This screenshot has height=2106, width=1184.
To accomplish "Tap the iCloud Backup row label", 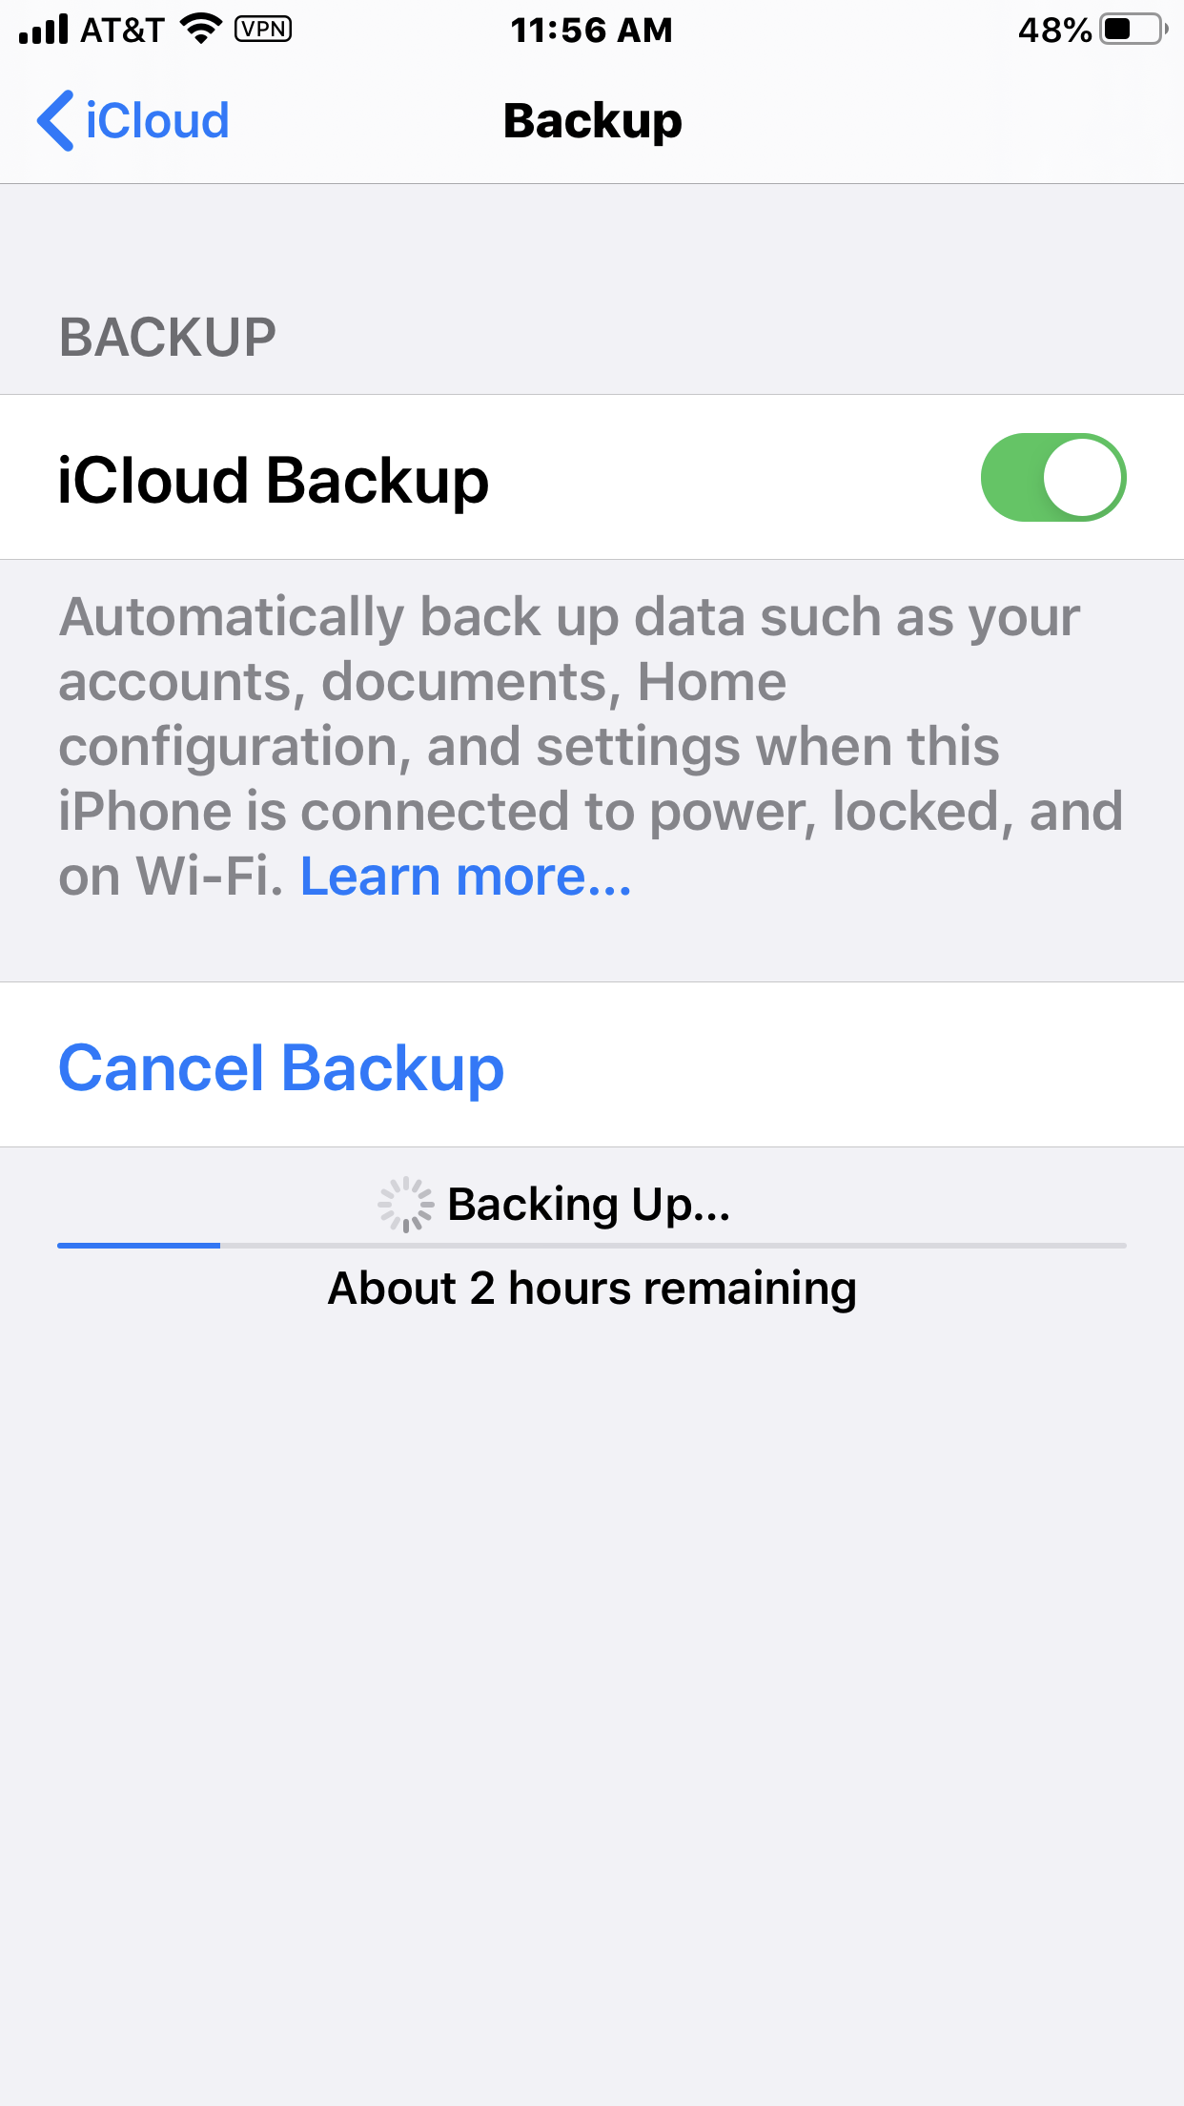I will tap(274, 480).
